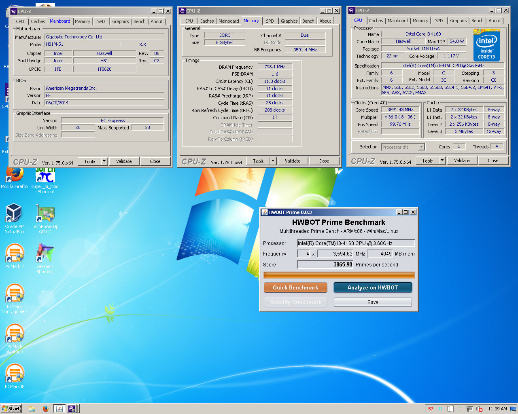Click the volume muted tray icon
The image size is (518, 414).
480,409
